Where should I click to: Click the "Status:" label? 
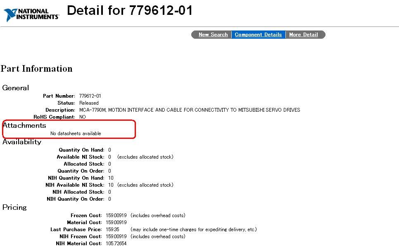(x=66, y=103)
